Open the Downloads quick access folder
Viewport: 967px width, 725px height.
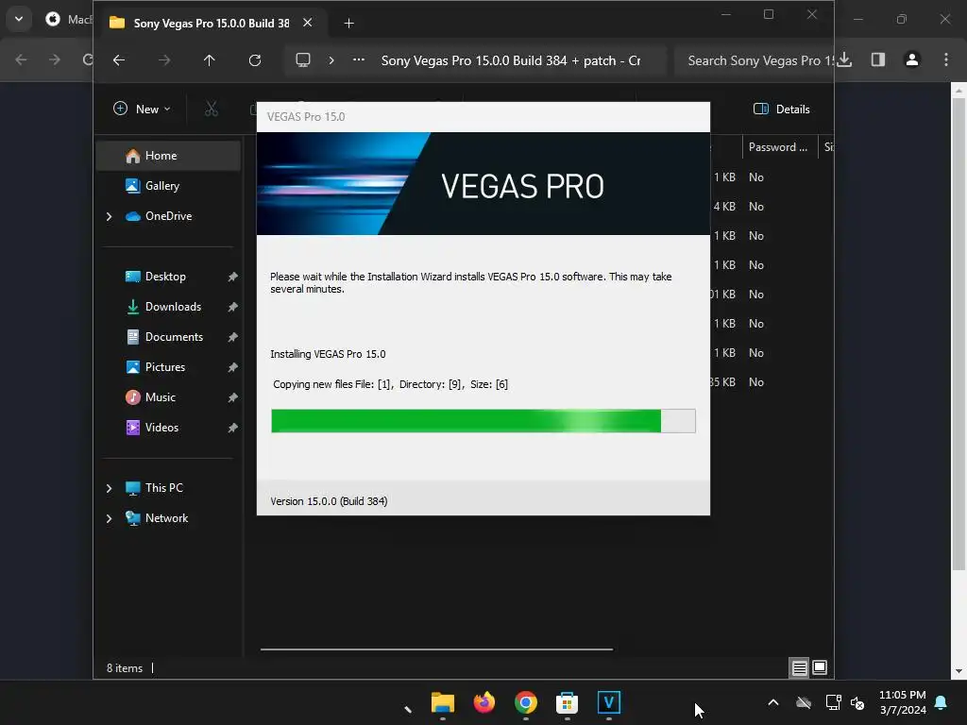[x=173, y=307]
